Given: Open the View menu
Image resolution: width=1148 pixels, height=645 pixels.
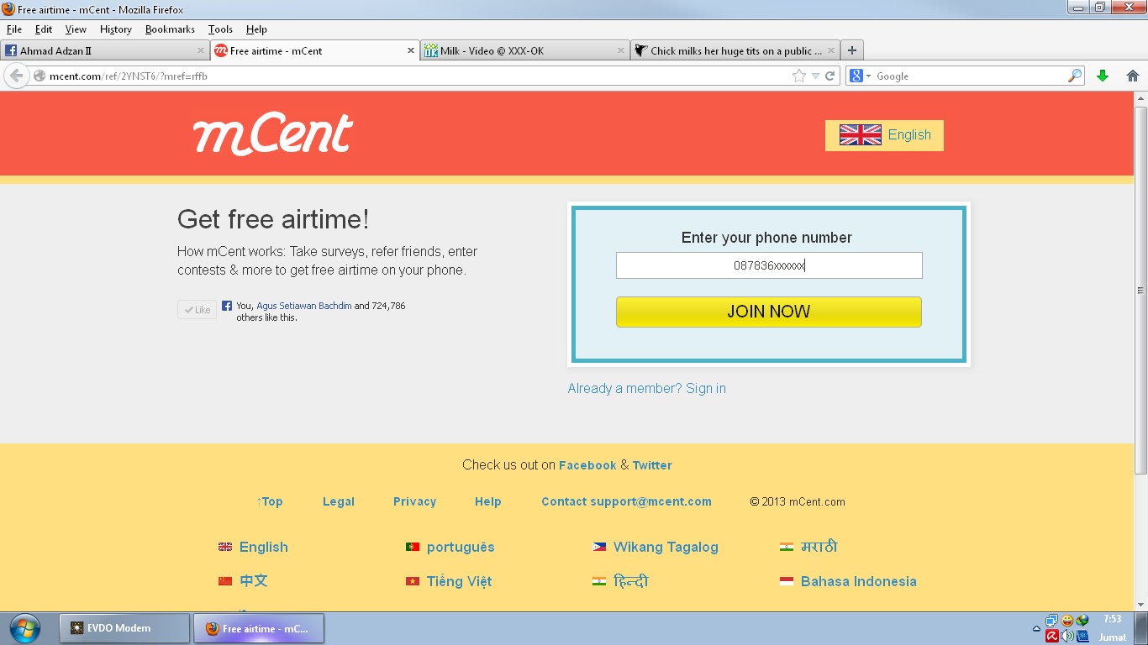Looking at the screenshot, I should (x=76, y=29).
